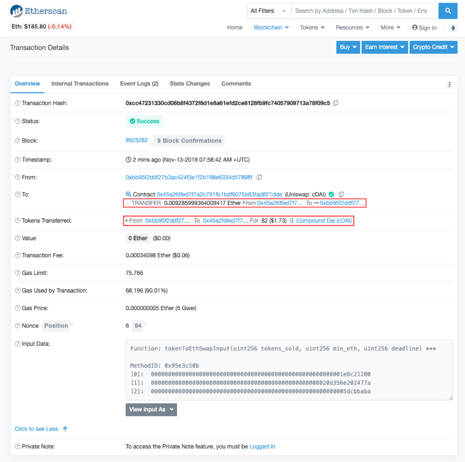
Task: Click the Logged In link
Action: coord(262,446)
